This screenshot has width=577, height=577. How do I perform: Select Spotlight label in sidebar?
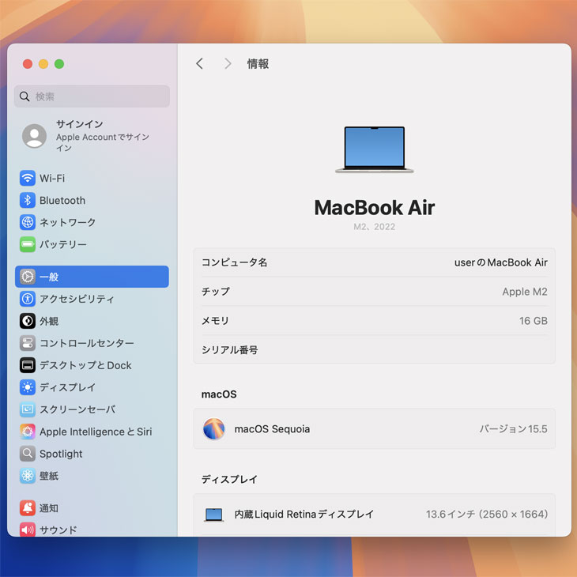(61, 454)
